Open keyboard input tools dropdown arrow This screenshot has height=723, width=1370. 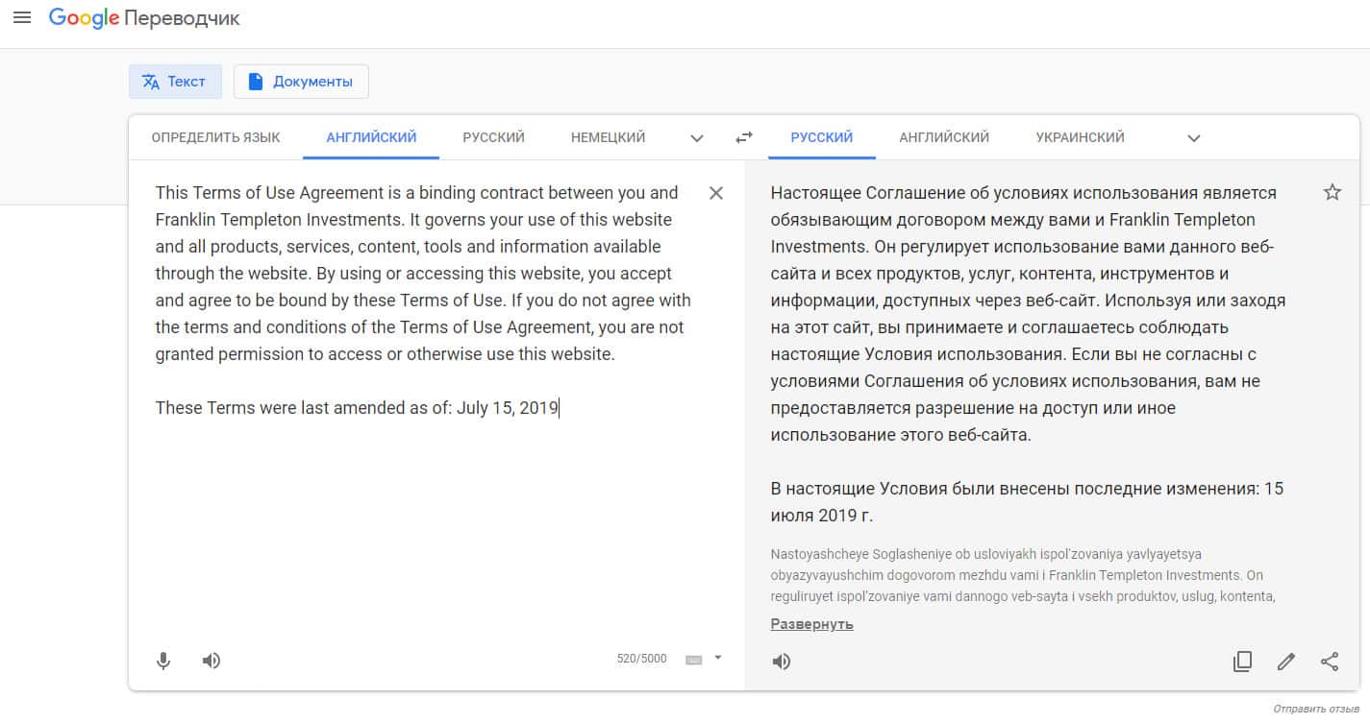coord(718,658)
